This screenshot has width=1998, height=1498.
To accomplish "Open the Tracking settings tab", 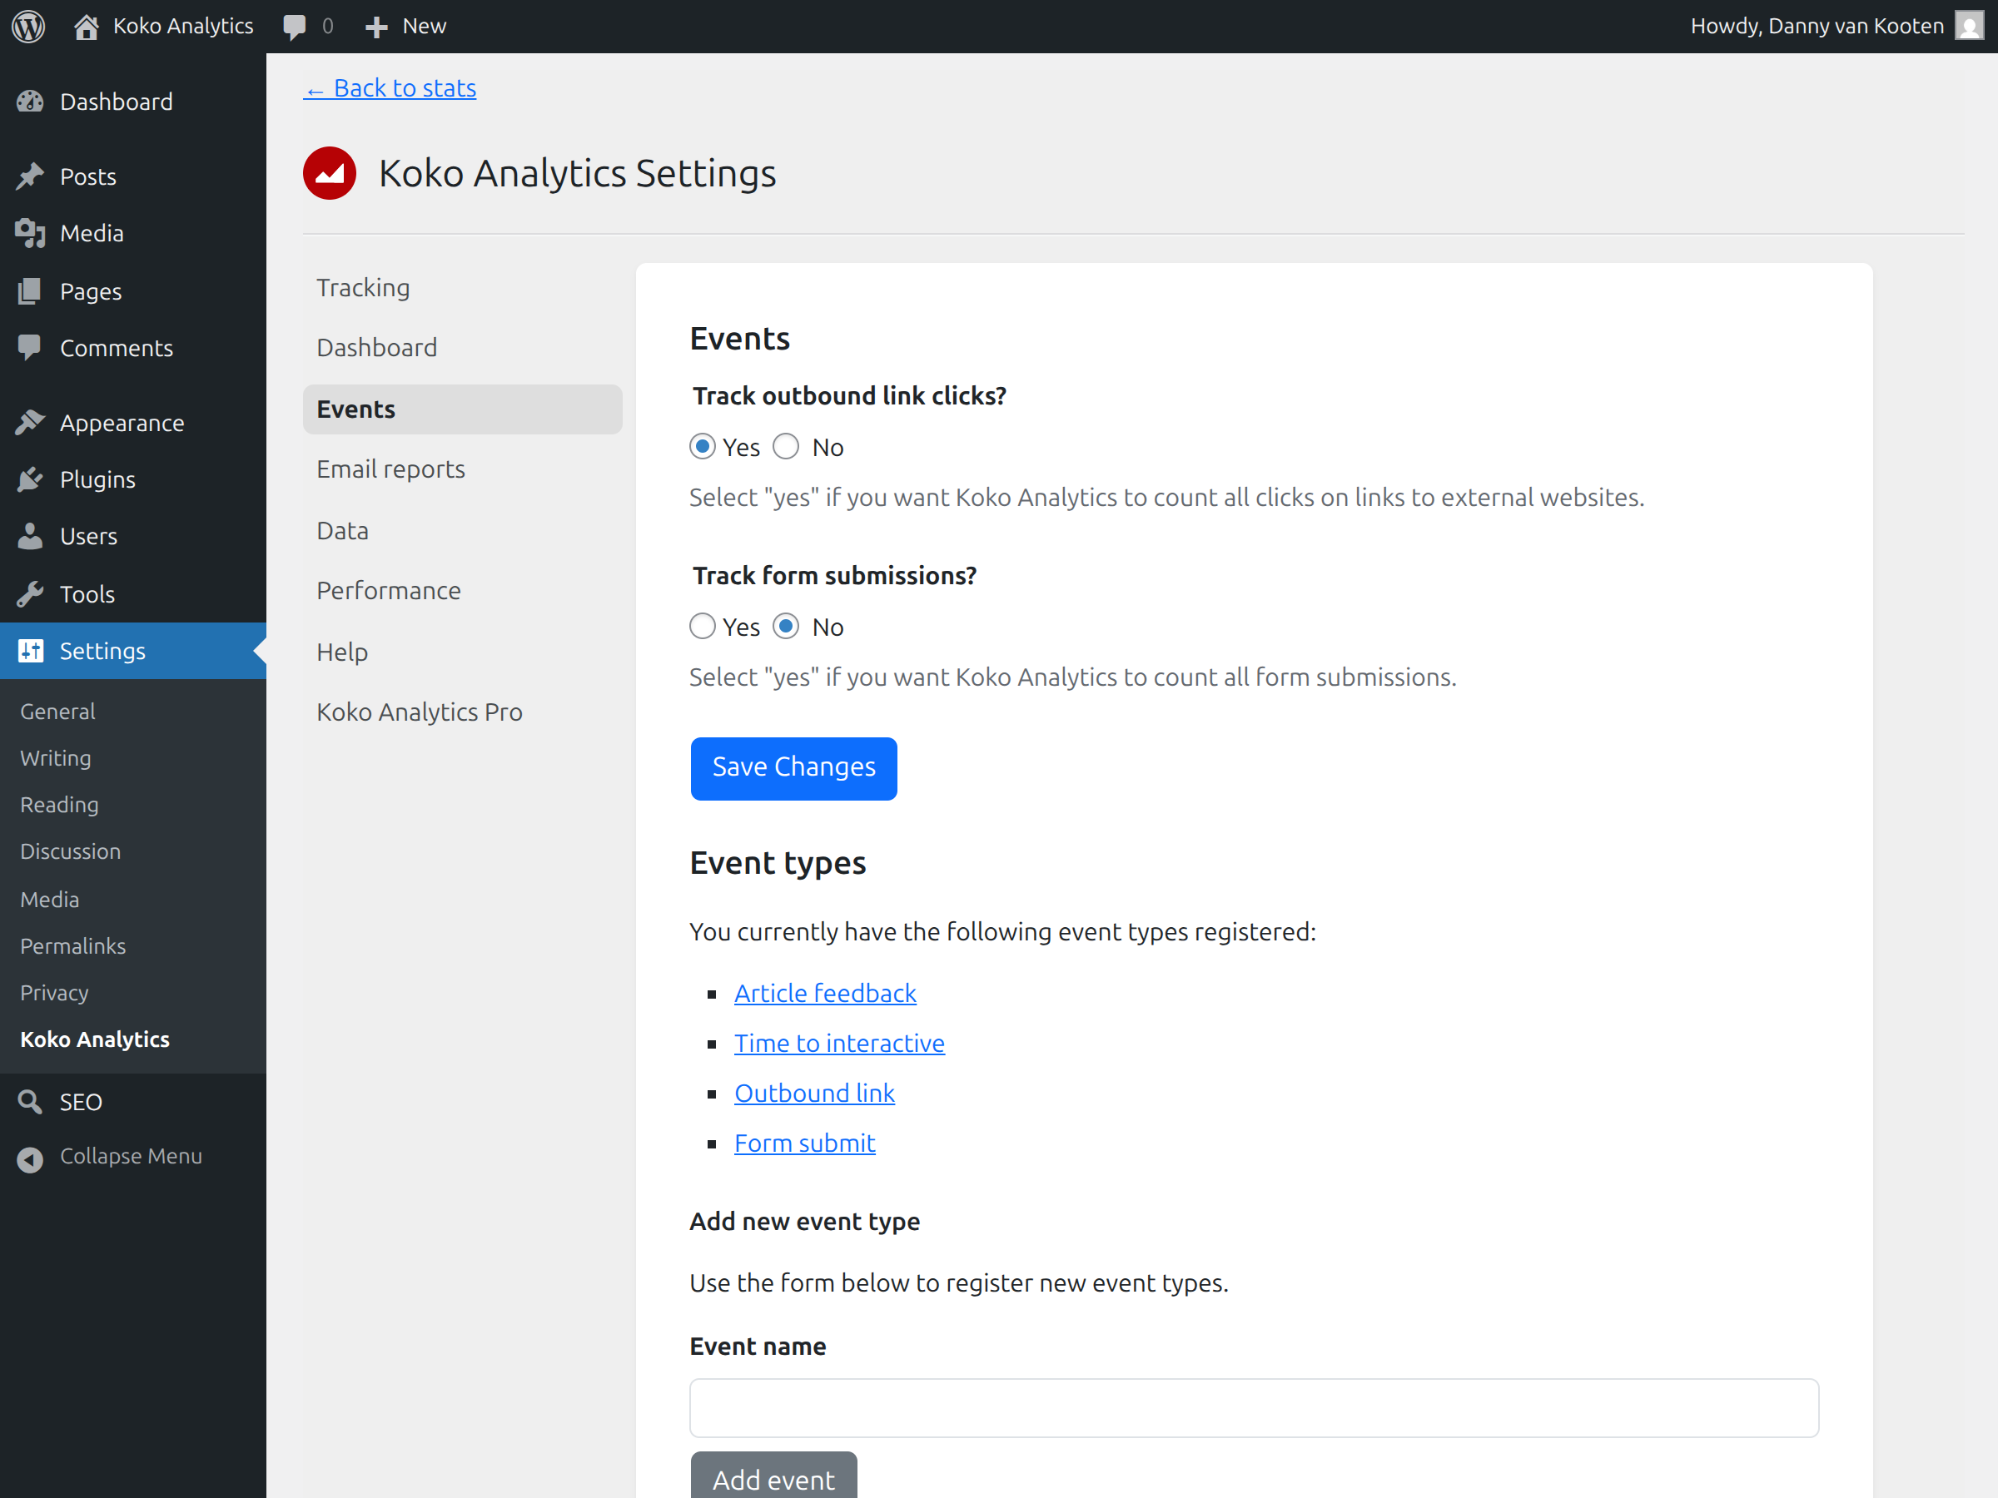I will (x=364, y=287).
